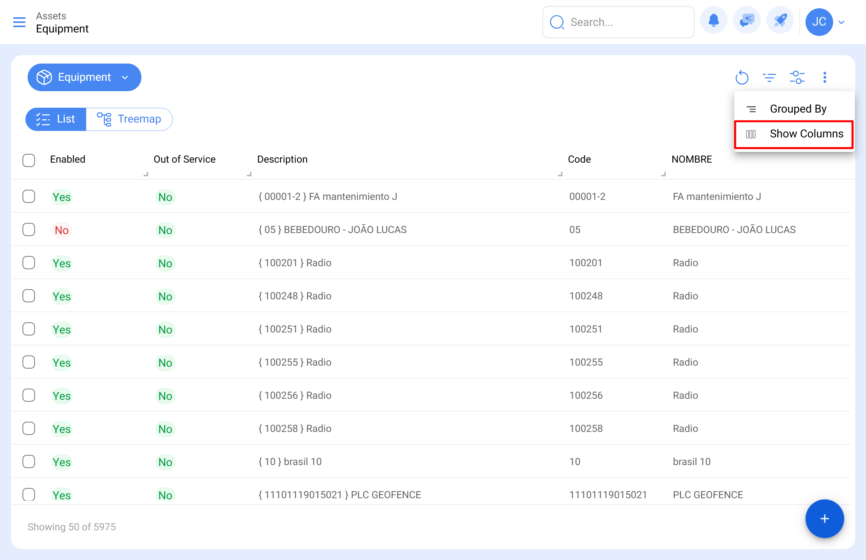
Task: Open the Equipment type dropdown
Action: (x=84, y=77)
